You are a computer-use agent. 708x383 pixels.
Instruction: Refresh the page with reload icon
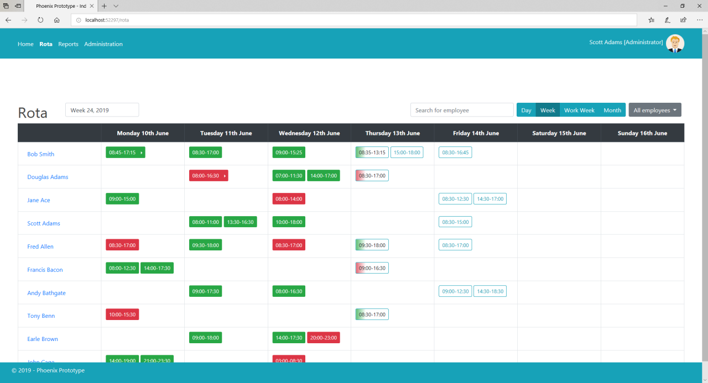pos(40,20)
